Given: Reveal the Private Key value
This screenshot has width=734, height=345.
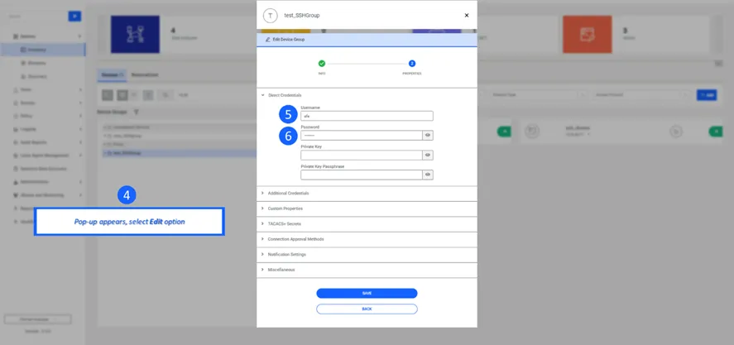Looking at the screenshot, I should pyautogui.click(x=428, y=155).
